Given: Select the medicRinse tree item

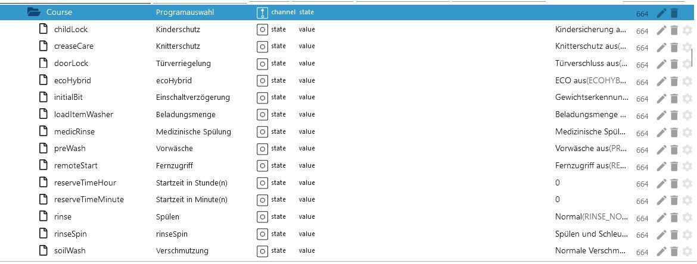Looking at the screenshot, I should point(74,131).
